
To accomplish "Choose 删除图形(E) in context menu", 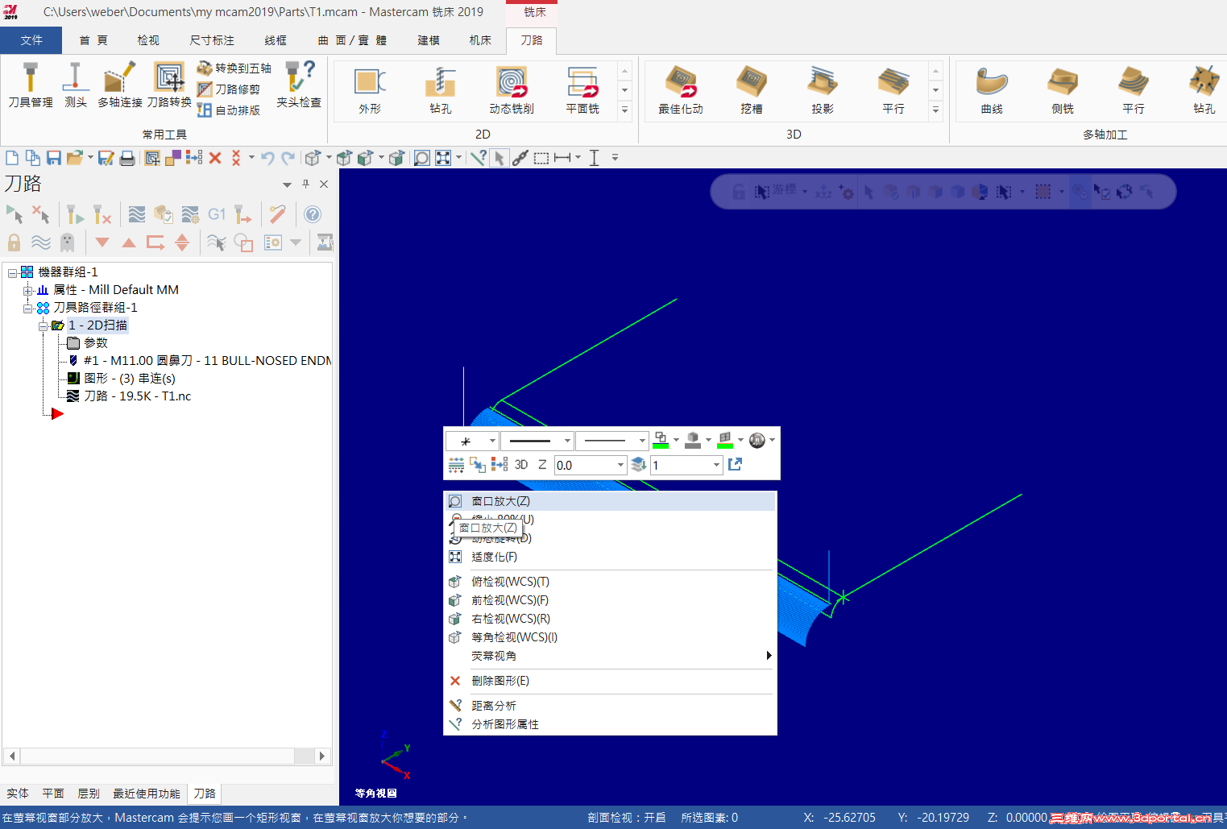I will 610,681.
